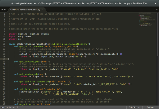The image size is (159, 109).
Task: Close the Sublime Text window
Action: click(x=156, y=3)
